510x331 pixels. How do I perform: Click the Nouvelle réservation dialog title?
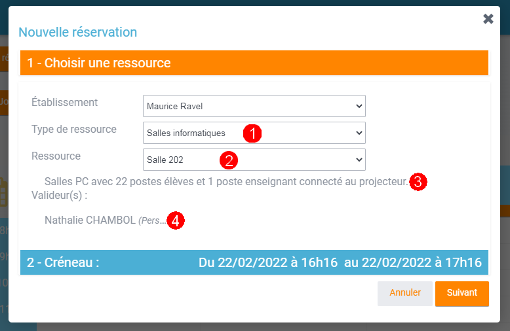[77, 31]
